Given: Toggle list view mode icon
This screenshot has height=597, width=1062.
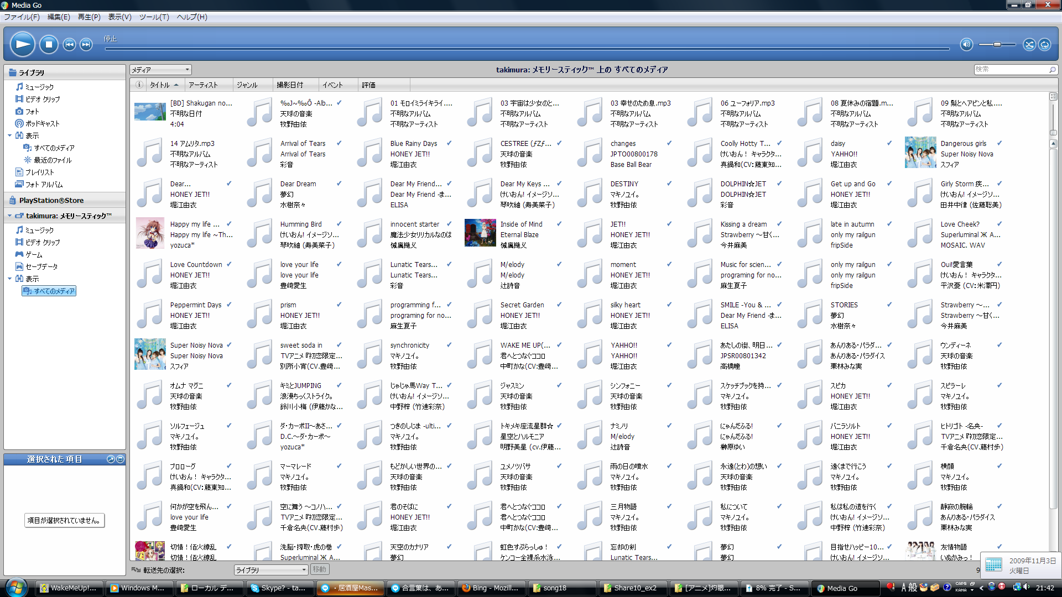Looking at the screenshot, I should 1053,96.
